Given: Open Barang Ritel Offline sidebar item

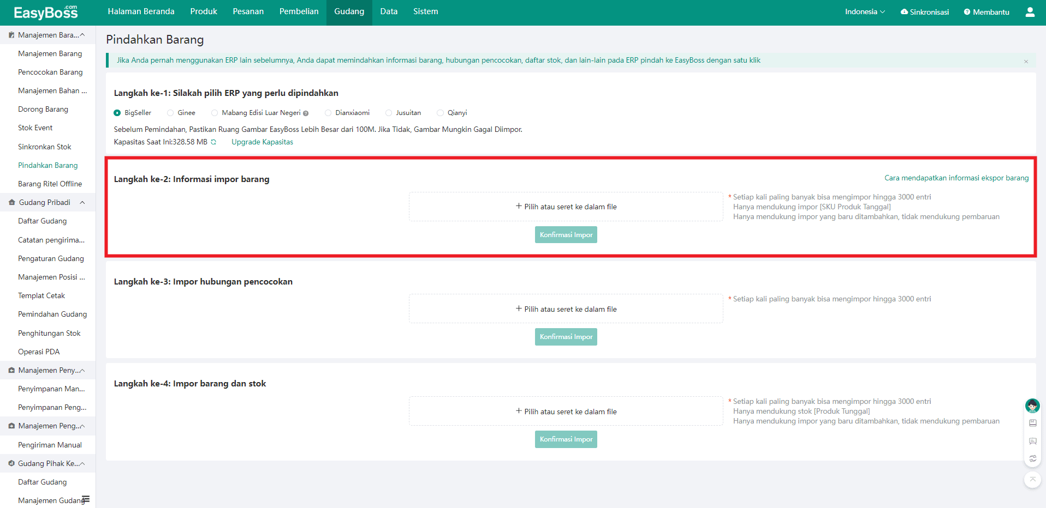Looking at the screenshot, I should point(50,184).
